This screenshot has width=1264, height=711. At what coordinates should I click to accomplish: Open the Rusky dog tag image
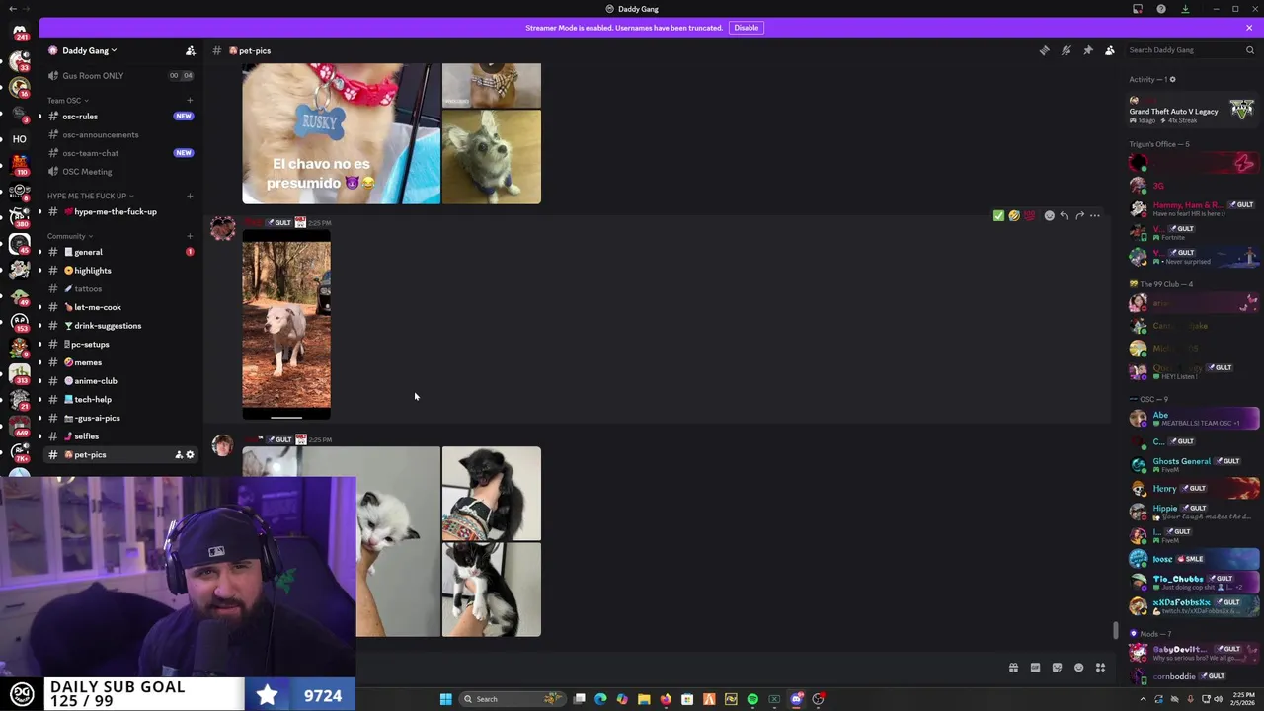point(342,133)
